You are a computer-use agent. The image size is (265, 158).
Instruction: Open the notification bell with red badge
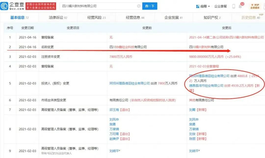pos(240,6)
